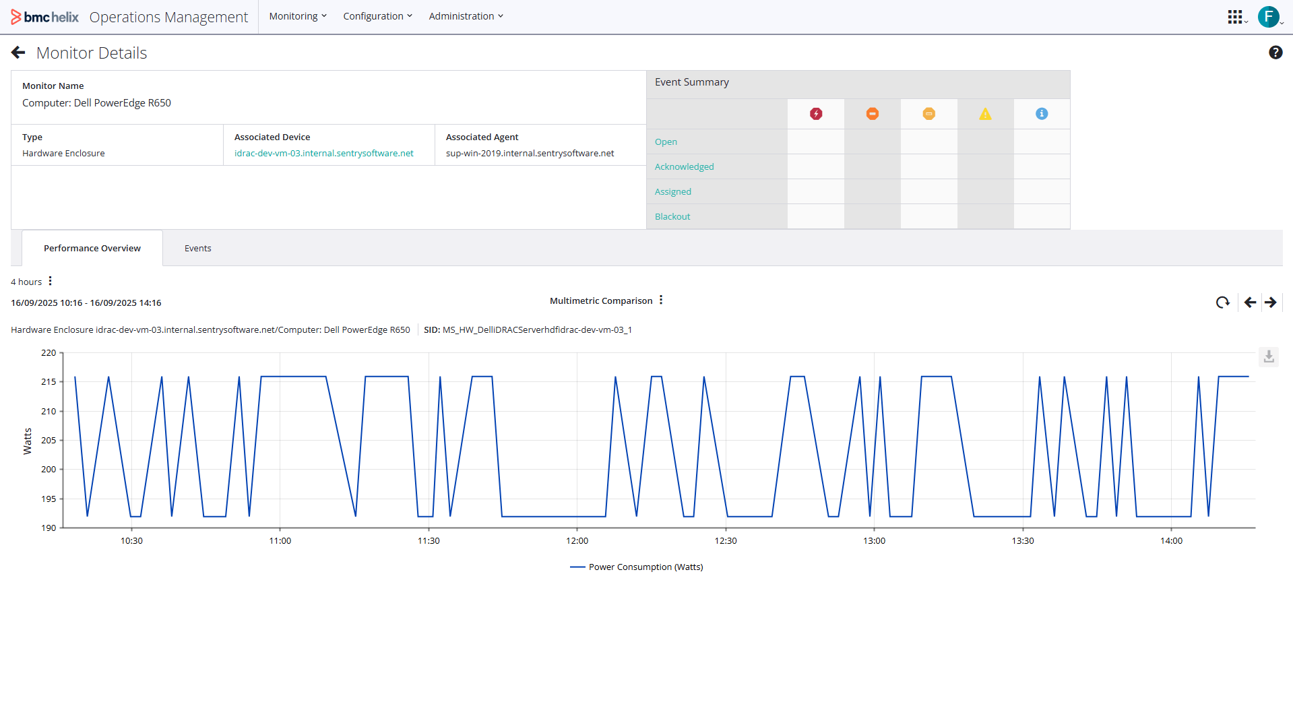
Task: Open the application grid launcher icon
Action: (x=1234, y=17)
